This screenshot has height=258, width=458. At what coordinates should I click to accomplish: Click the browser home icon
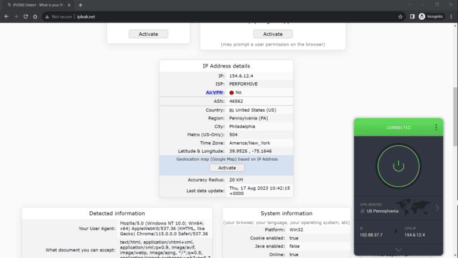click(x=36, y=16)
